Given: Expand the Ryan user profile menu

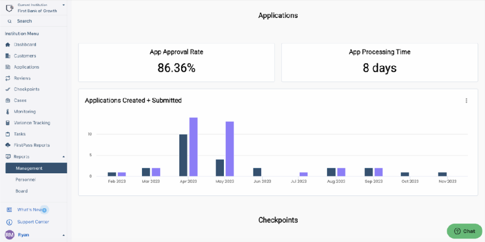Looking at the screenshot, I should coord(63,235).
